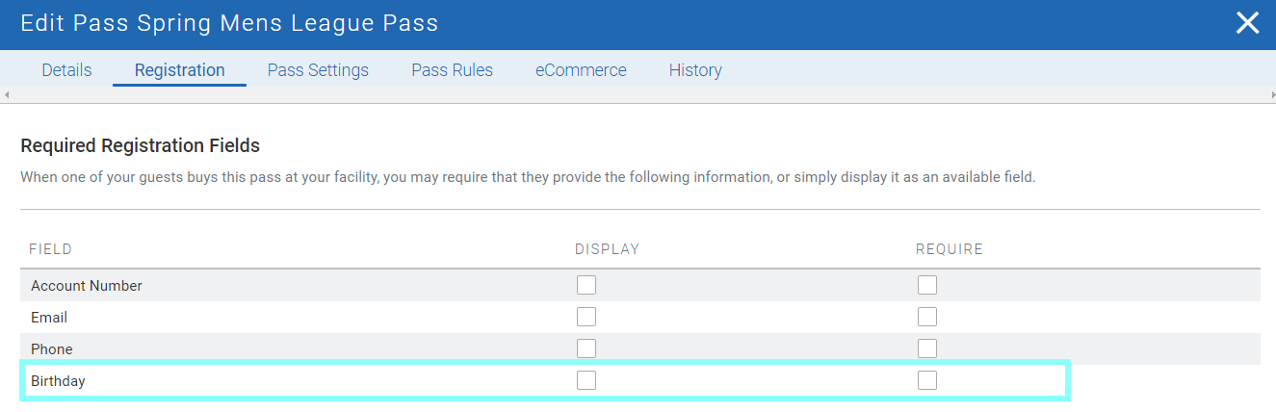Switch to the Details tab

click(x=66, y=70)
